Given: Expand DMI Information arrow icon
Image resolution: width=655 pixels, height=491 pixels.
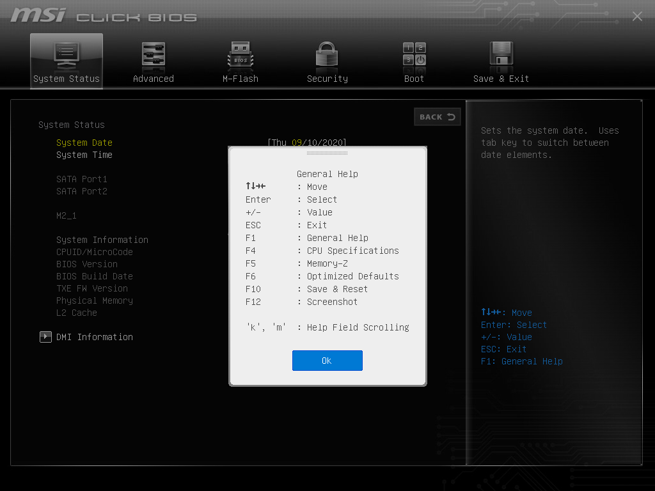Looking at the screenshot, I should pyautogui.click(x=45, y=337).
